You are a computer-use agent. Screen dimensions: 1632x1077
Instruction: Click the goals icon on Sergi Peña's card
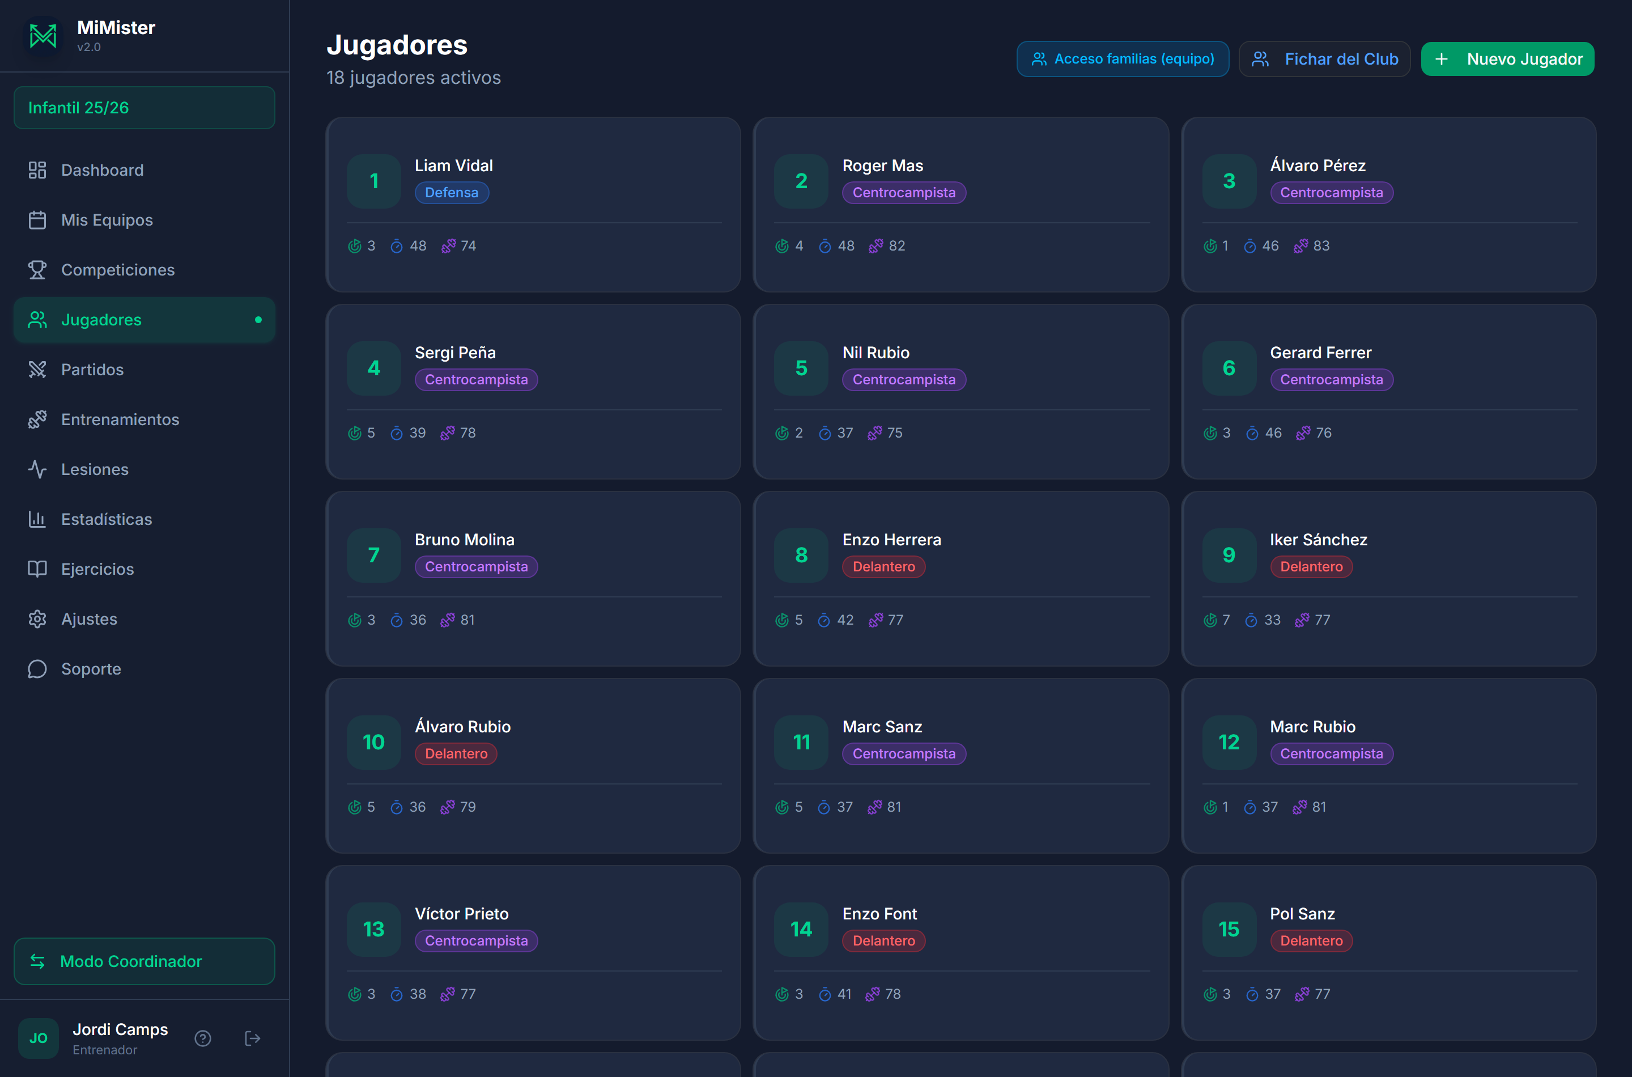tap(354, 433)
